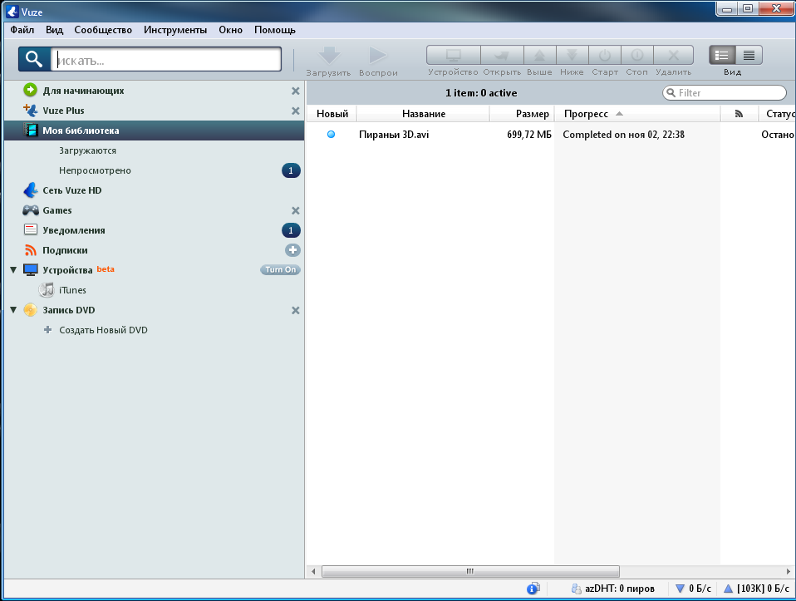796x601 pixels.
Task: Click the Filter input field
Action: [x=725, y=93]
